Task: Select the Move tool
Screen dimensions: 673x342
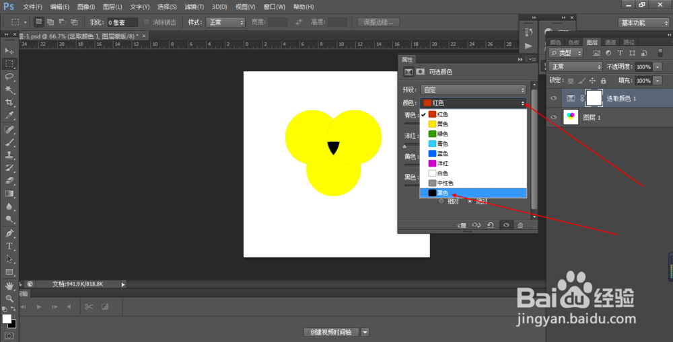Action: [x=9, y=51]
